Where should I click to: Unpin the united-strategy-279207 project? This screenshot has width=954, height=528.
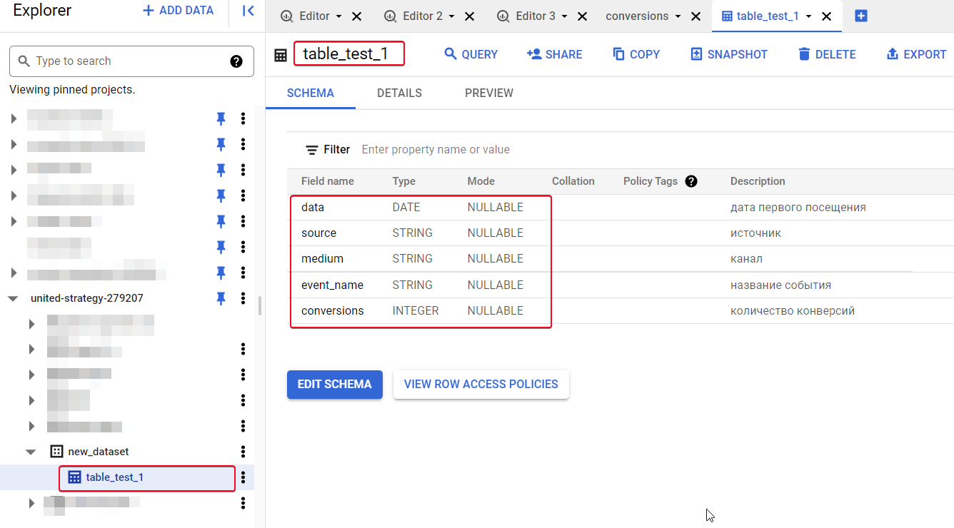221,298
